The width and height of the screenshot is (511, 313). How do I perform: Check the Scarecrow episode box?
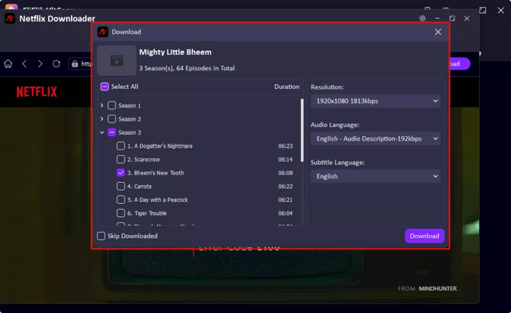[x=120, y=159]
